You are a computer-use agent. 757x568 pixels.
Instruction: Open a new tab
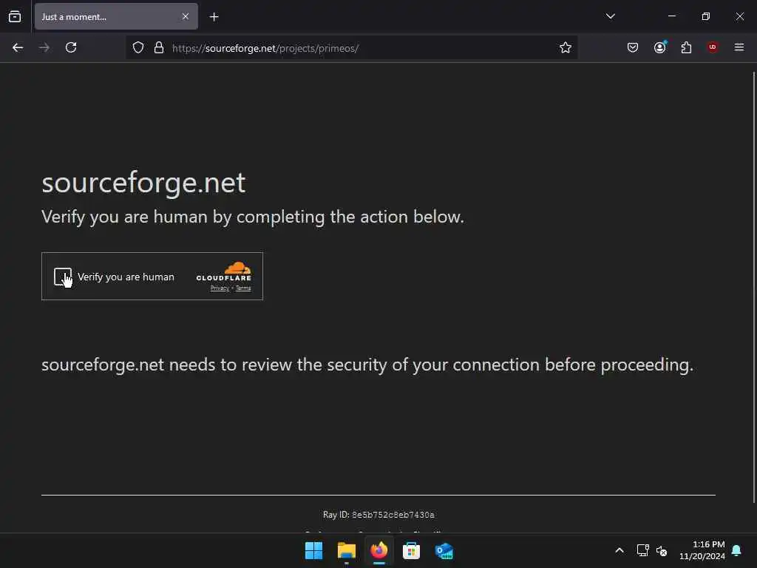(214, 16)
